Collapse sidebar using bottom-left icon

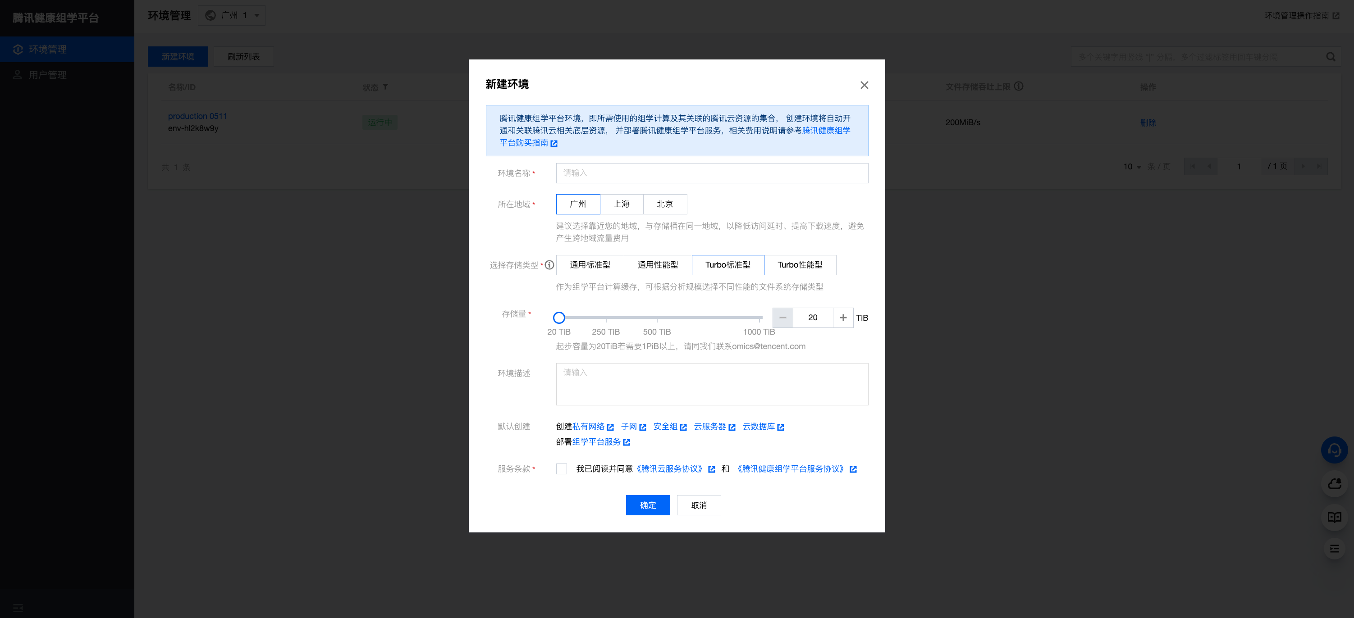click(x=18, y=608)
